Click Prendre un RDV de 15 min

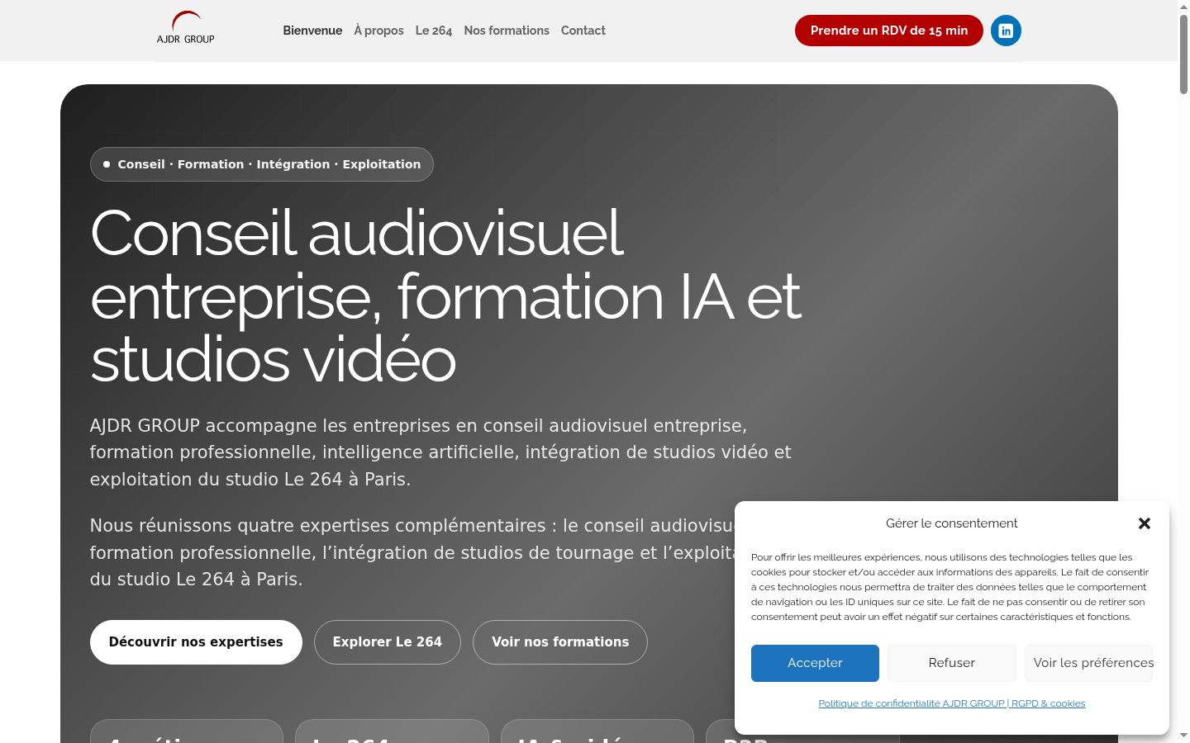click(889, 31)
